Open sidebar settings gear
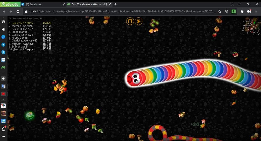 pos(3,22)
